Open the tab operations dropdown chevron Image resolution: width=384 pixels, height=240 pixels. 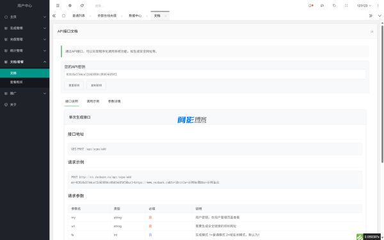[380, 15]
